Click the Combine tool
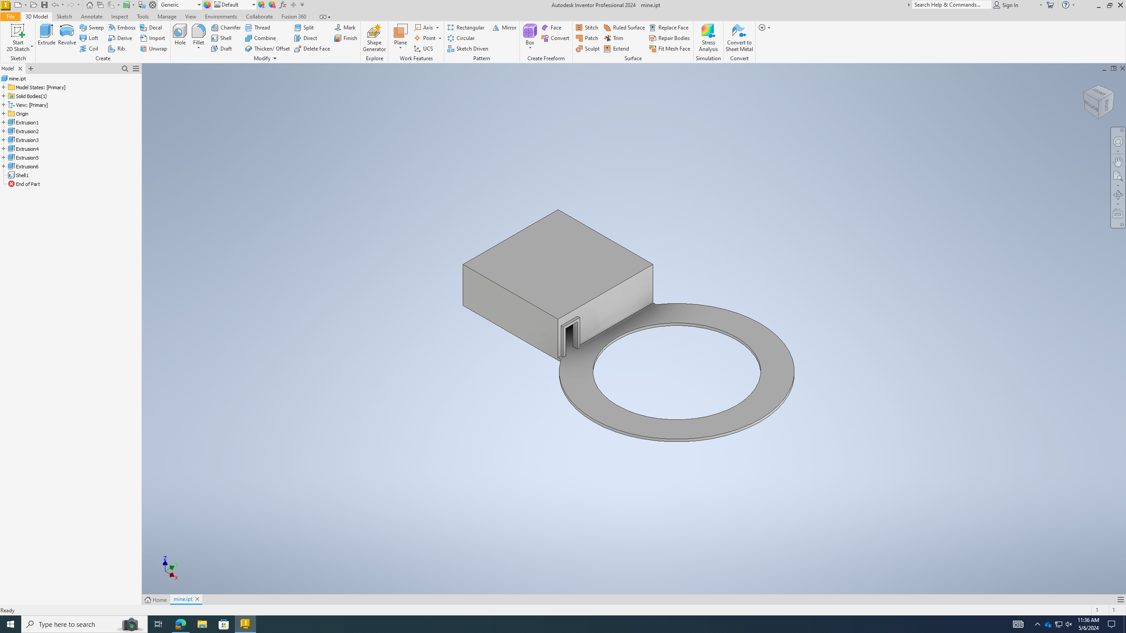The image size is (1126, 633). coord(260,38)
